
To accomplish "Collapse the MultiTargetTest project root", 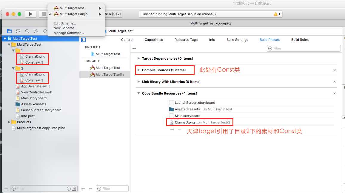I will tap(5, 39).
